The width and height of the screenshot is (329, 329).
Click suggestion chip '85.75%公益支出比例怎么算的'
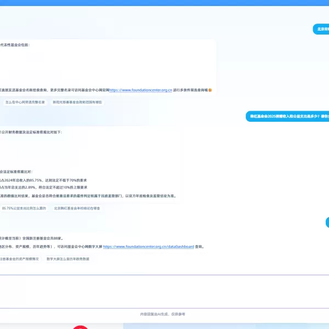[x=24, y=208]
